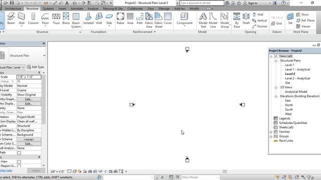Click the Show work plane button
The width and height of the screenshot is (321, 180).
pos(302,14)
